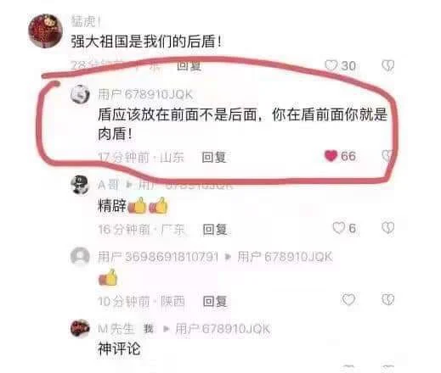The height and width of the screenshot is (373, 441).
Task: Like the 精辟 comment with 6 likes
Action: 338,228
